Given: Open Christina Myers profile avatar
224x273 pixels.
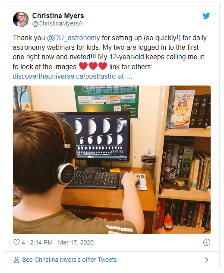Looking at the screenshot, I should (21, 19).
